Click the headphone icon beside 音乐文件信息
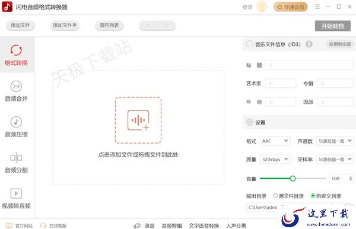 250,44
